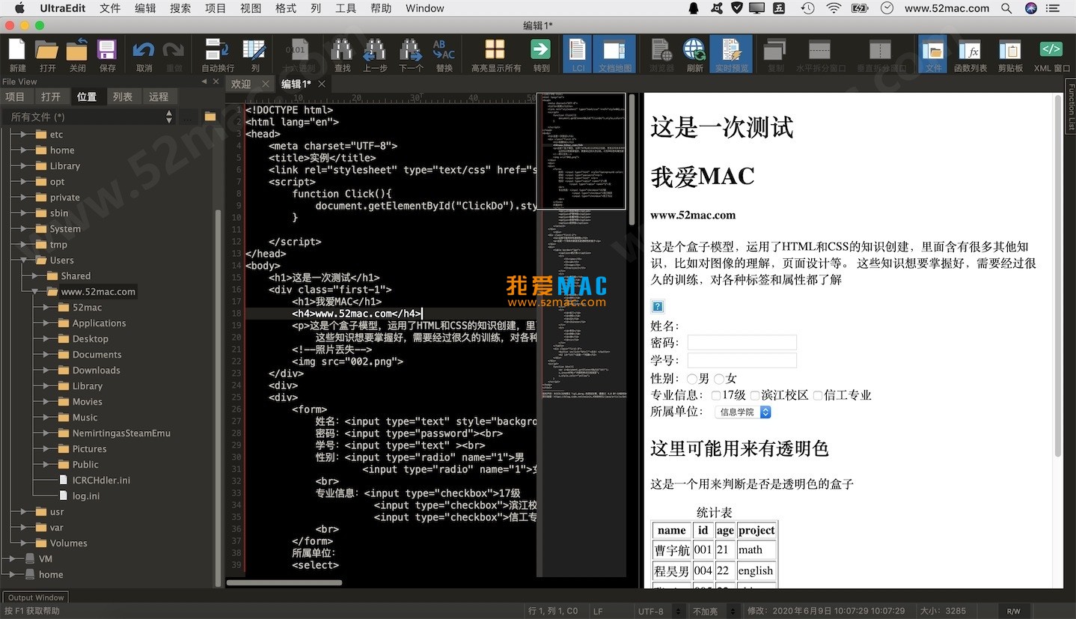Viewport: 1076px width, 619px height.
Task: Click the R/W indicator in status bar
Action: [1014, 612]
